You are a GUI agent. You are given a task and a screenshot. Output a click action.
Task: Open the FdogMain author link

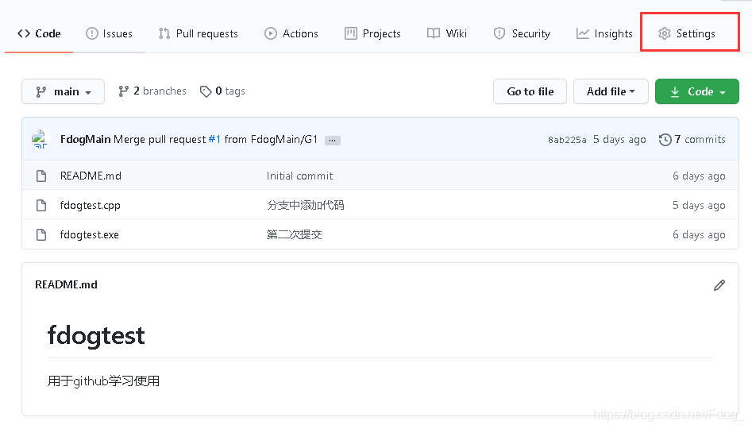coord(86,139)
